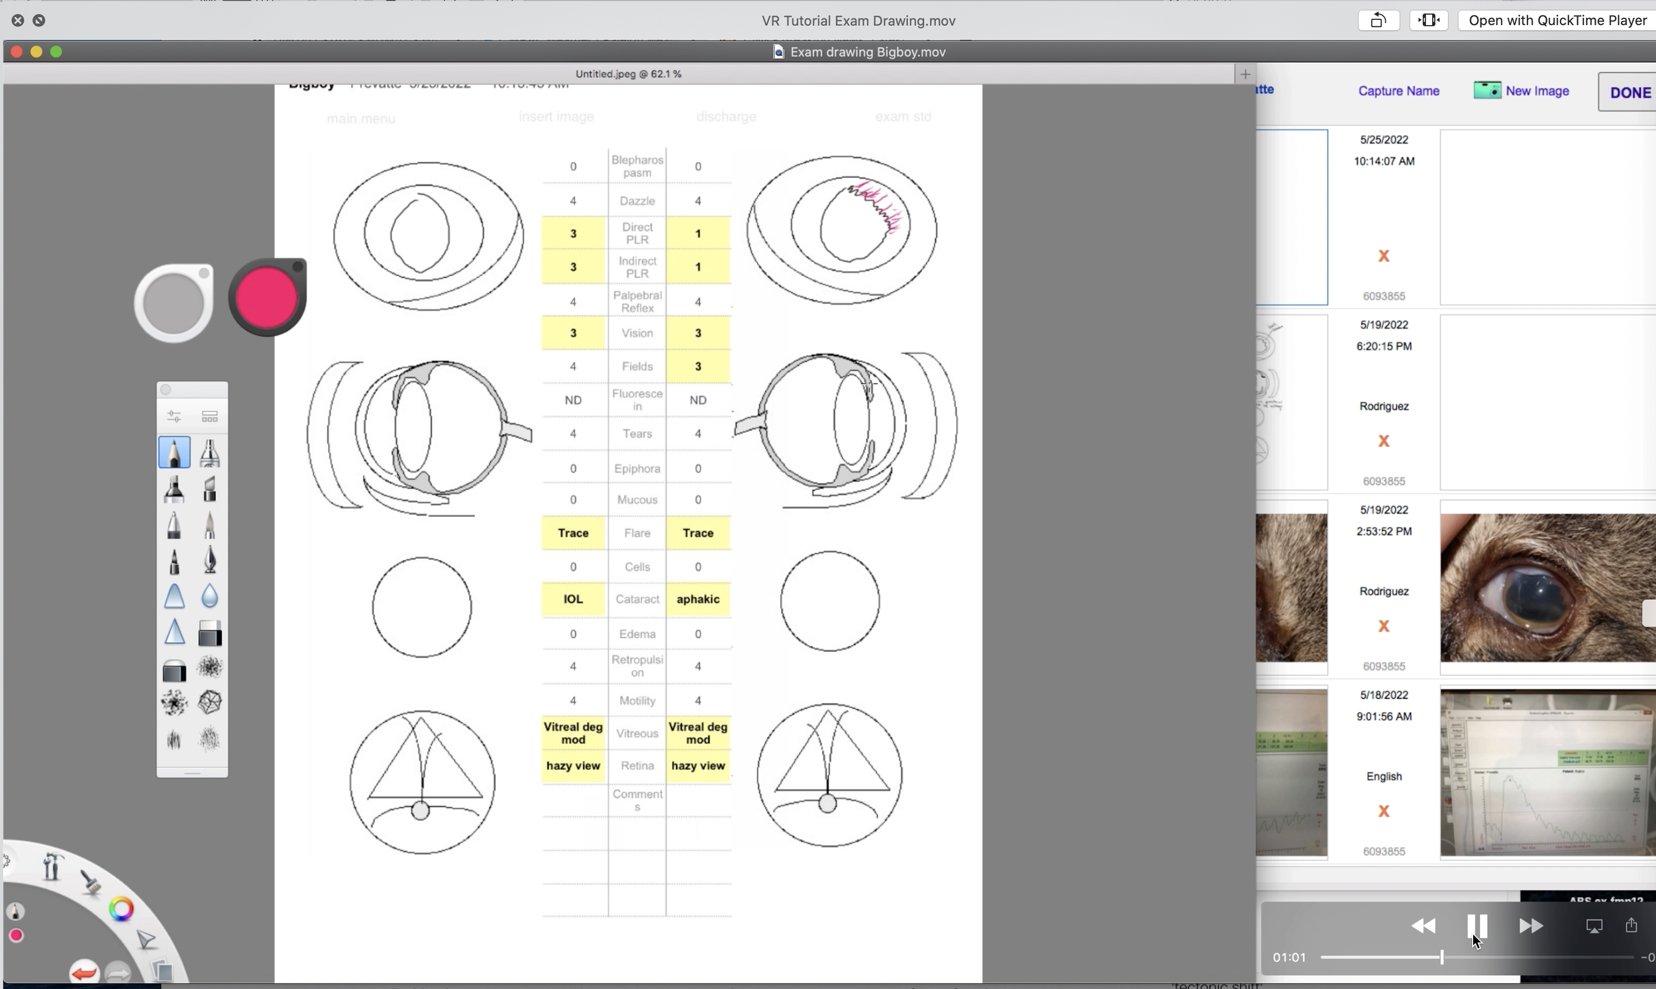Click the undo arrow in lagoon
The image size is (1656, 989).
tap(84, 972)
